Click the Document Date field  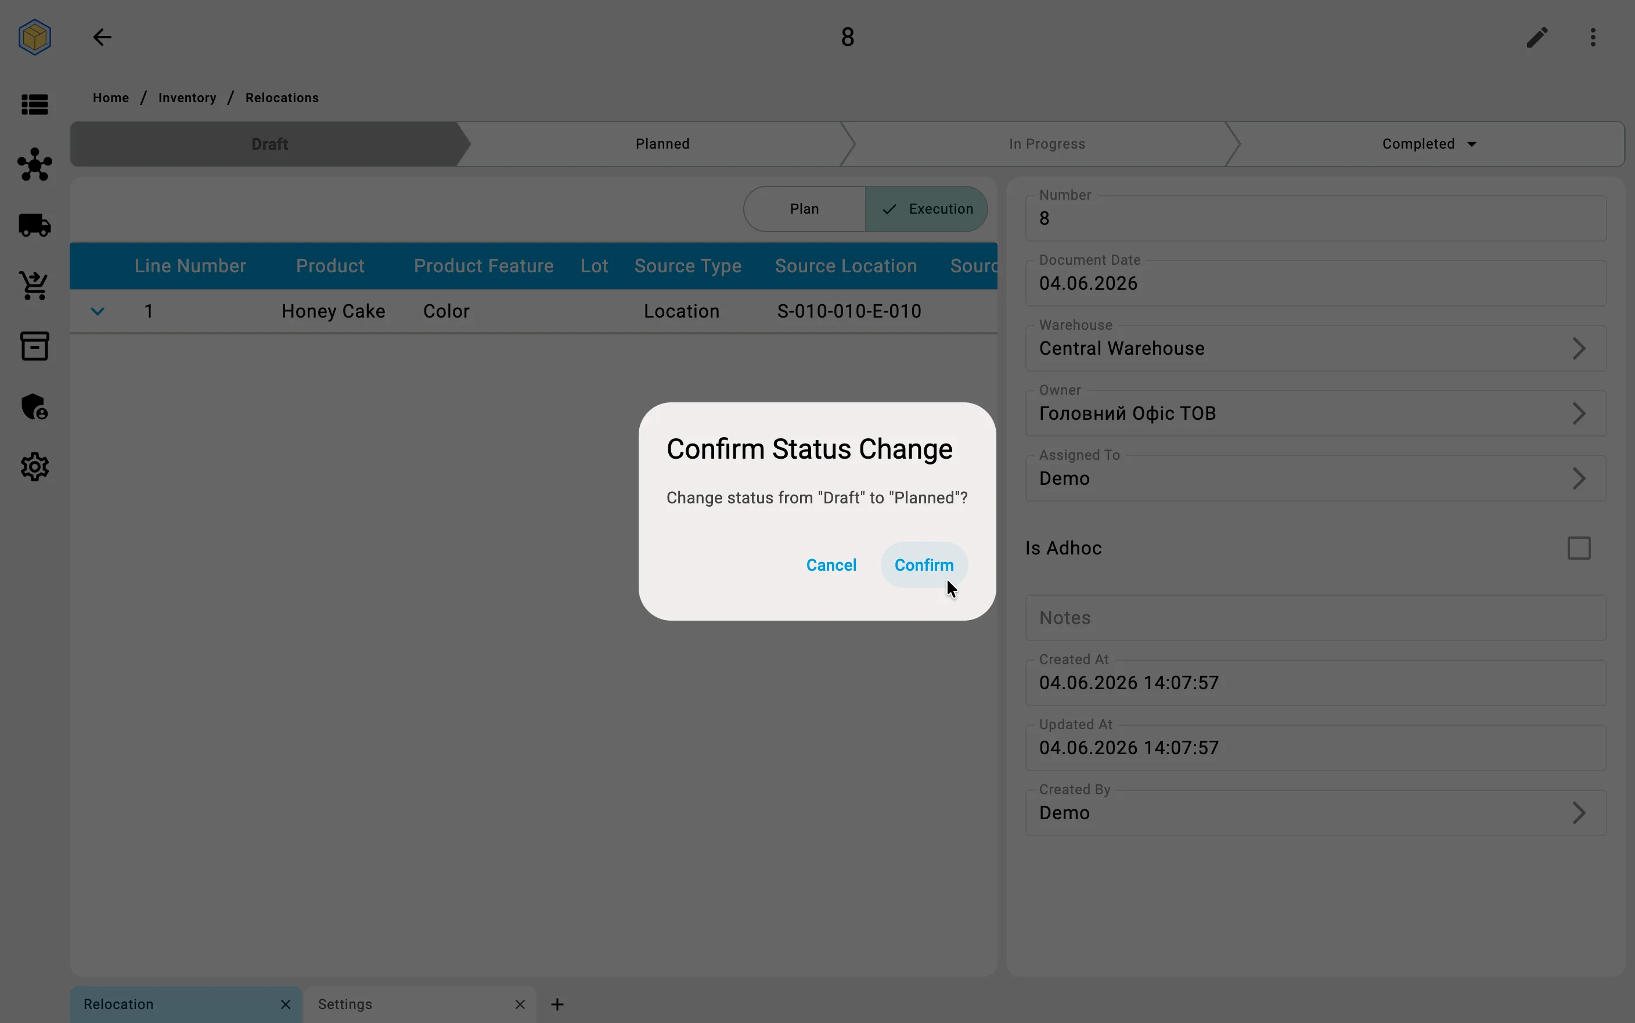[1315, 283]
